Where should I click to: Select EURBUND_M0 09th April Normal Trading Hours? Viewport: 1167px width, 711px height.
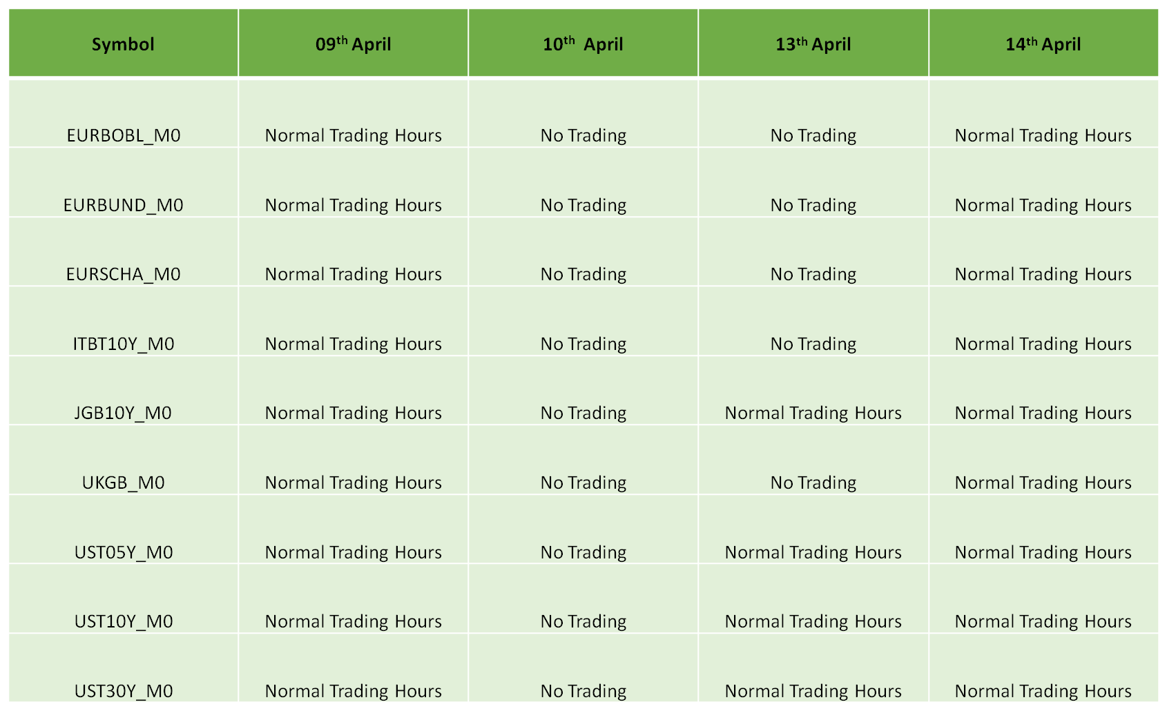354,182
